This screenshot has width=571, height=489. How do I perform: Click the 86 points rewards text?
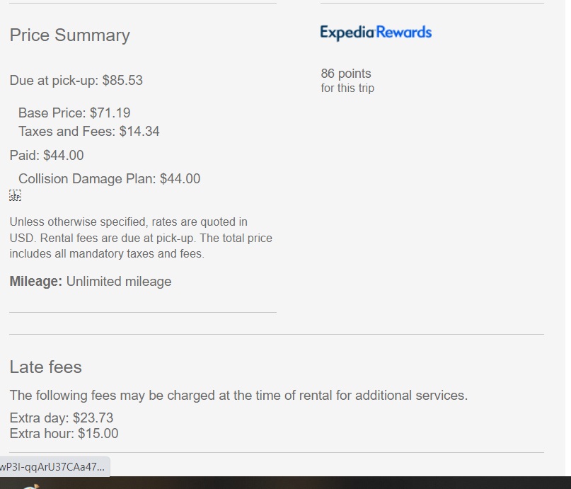point(345,74)
